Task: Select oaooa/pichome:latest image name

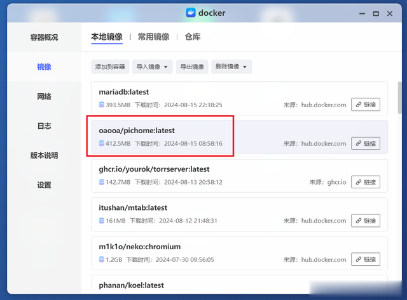Action: (137, 131)
